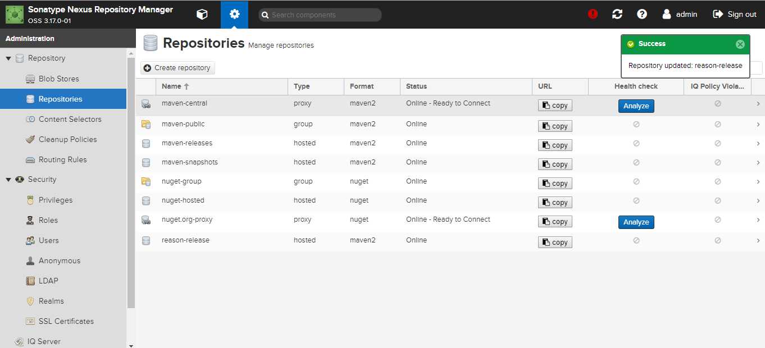Select Repositories in the sidebar
The image size is (765, 348).
[x=63, y=99]
